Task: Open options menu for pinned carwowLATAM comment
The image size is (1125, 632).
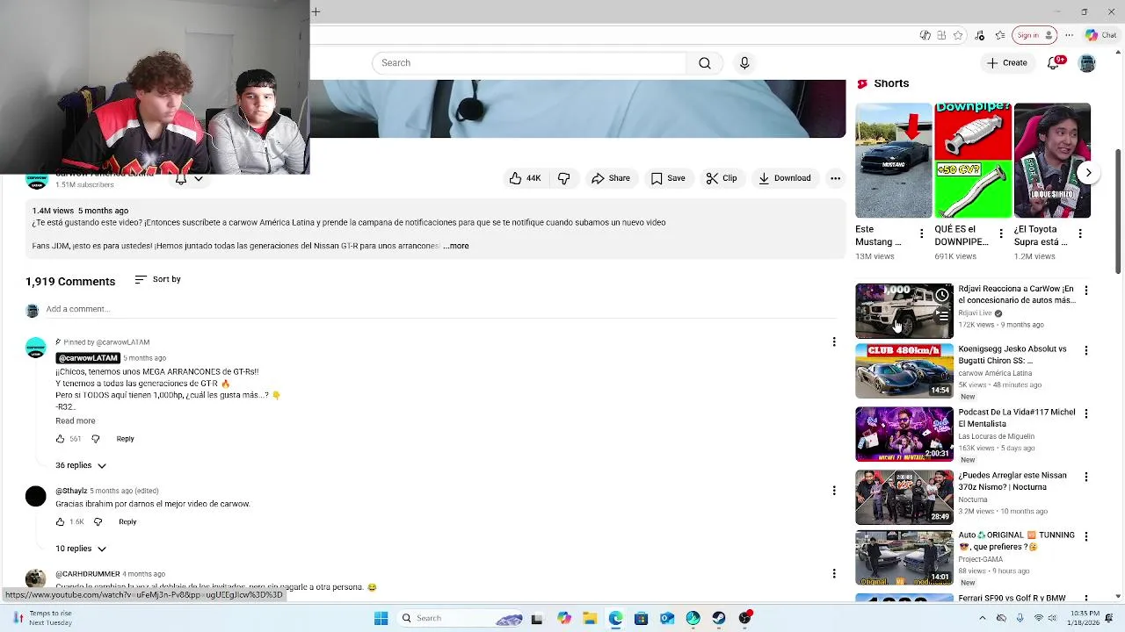Action: click(834, 341)
